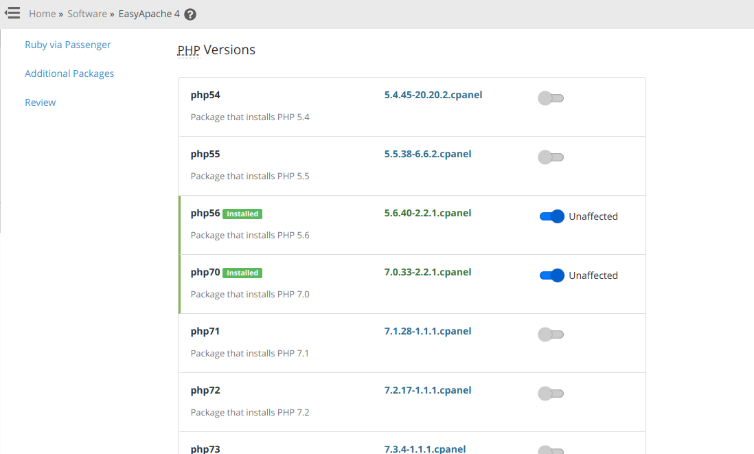
Task: Open the 7.0.33-2.2.1.cpanel version link
Action: click(428, 272)
